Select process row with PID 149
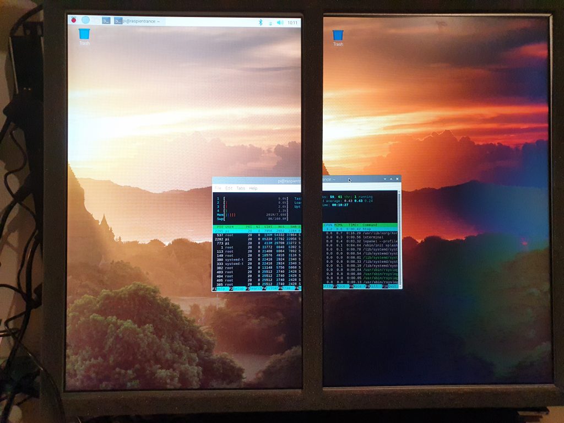Viewport: 564px width, 423px height. [x=257, y=256]
